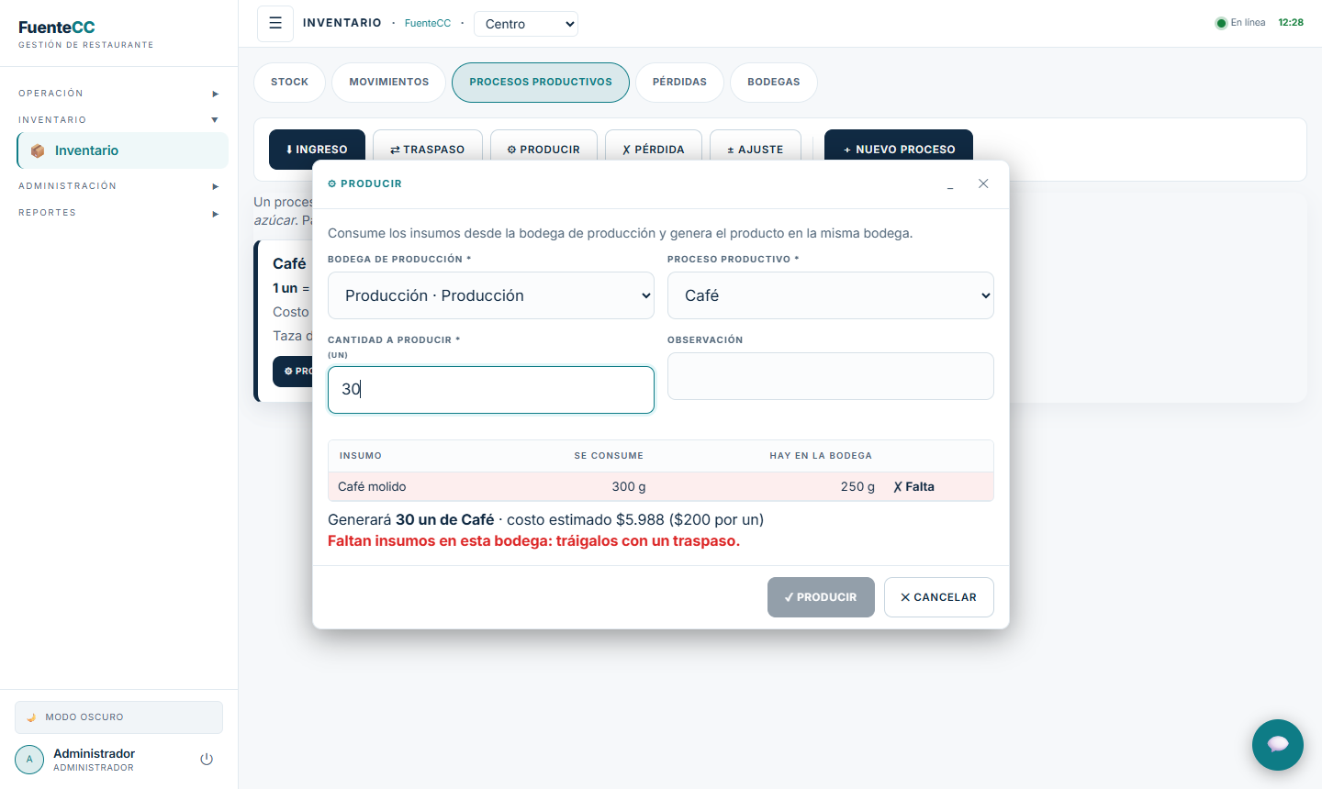1322x789 pixels.
Task: Open the Inventario sidebar item
Action: 123,150
